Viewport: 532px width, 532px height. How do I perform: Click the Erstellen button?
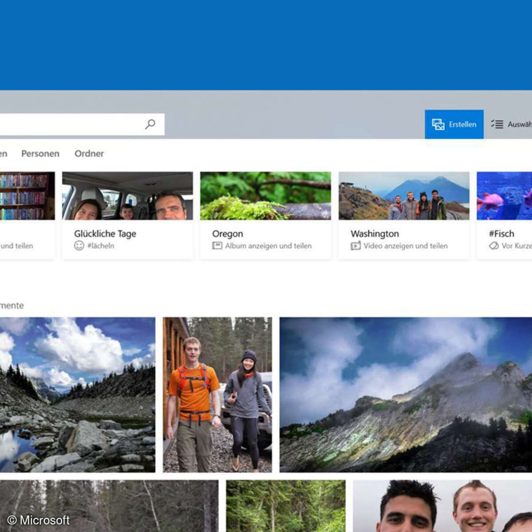[x=454, y=124]
